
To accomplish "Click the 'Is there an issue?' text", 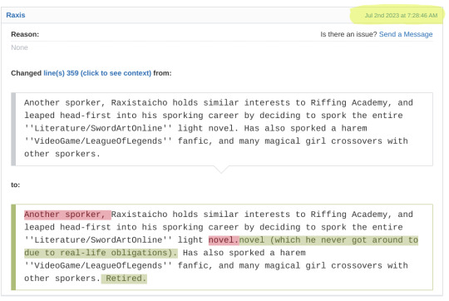I will [x=348, y=34].
